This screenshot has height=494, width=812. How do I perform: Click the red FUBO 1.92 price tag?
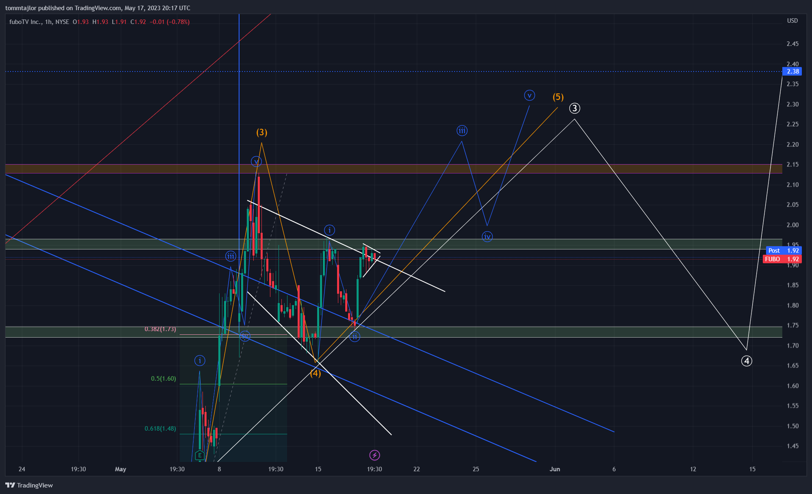[x=782, y=259]
